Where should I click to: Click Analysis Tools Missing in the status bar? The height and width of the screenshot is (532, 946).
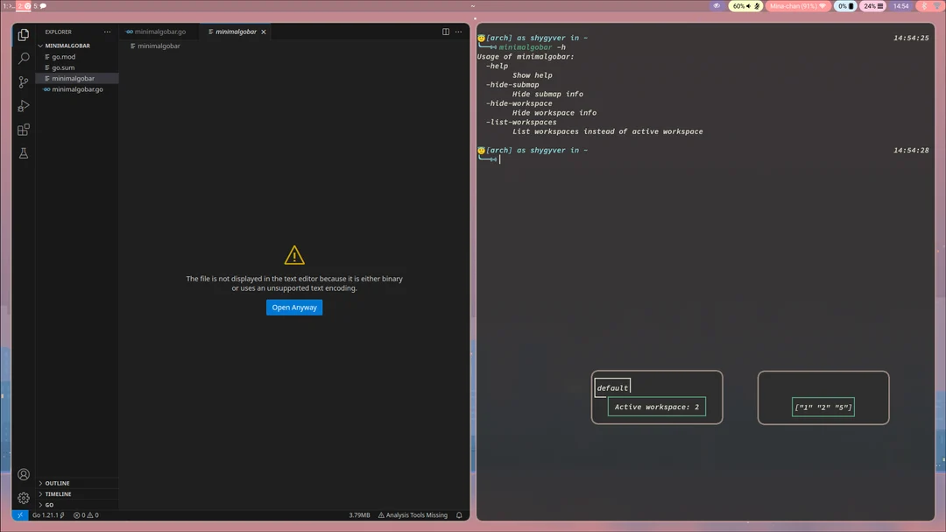pos(412,514)
